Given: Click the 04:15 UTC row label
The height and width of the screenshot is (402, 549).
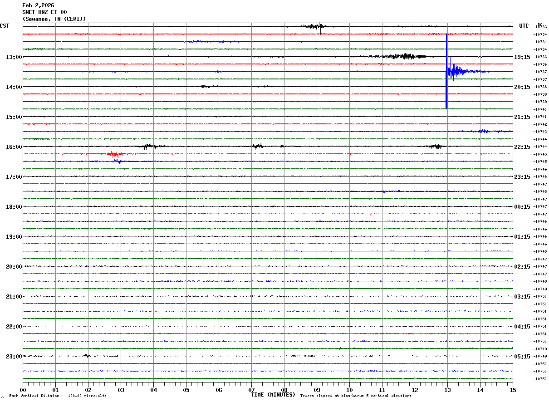Looking at the screenshot, I should (x=522, y=327).
